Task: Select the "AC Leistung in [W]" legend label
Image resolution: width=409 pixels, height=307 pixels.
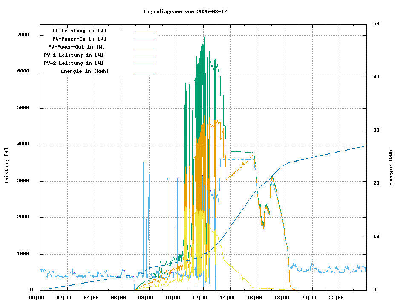Action: [x=79, y=31]
